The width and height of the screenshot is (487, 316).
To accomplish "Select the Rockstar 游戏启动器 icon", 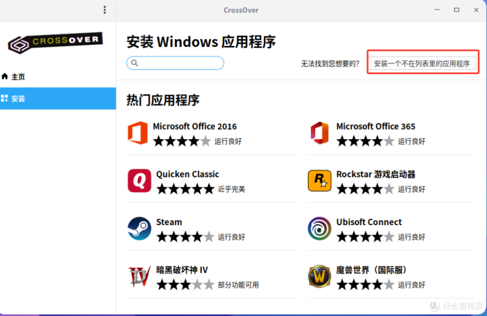I will pos(319,181).
